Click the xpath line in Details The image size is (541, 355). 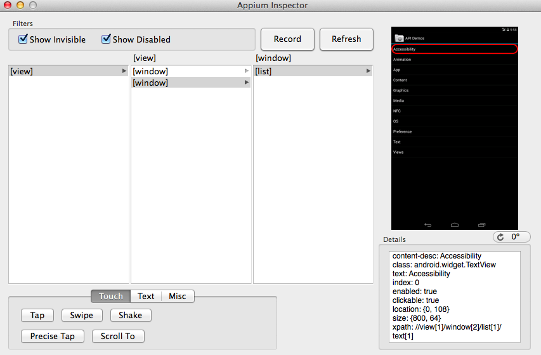click(x=446, y=331)
